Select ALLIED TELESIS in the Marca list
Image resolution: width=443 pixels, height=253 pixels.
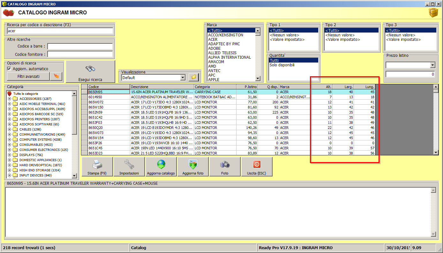(231, 53)
